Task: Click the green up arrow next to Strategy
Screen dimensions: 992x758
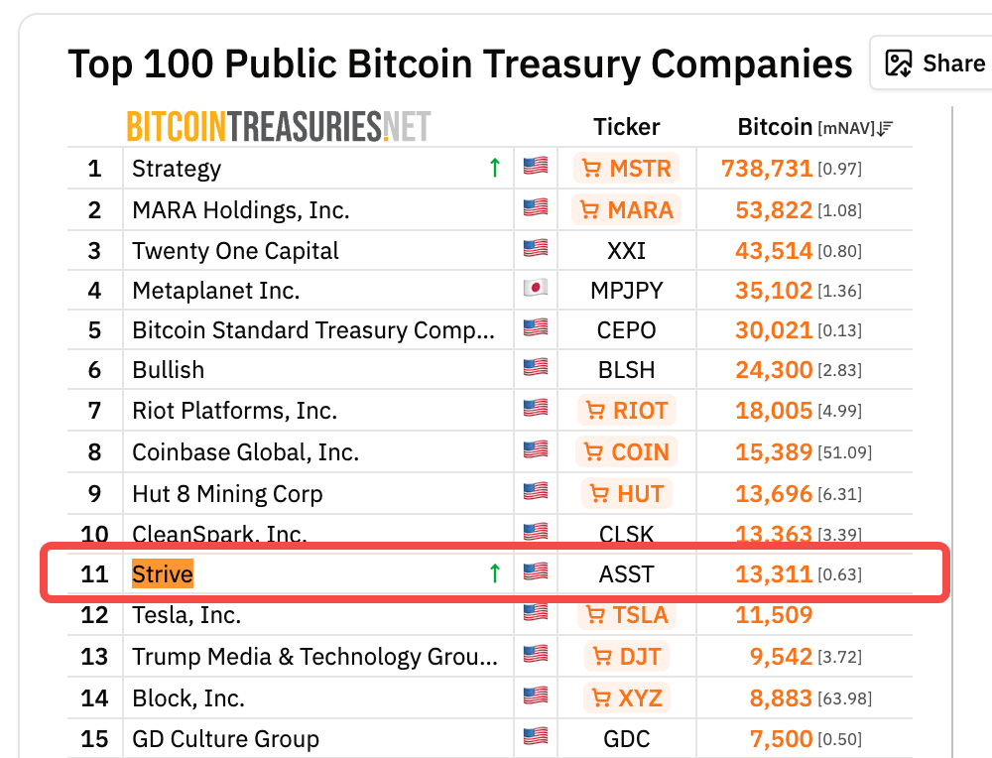Action: point(494,168)
